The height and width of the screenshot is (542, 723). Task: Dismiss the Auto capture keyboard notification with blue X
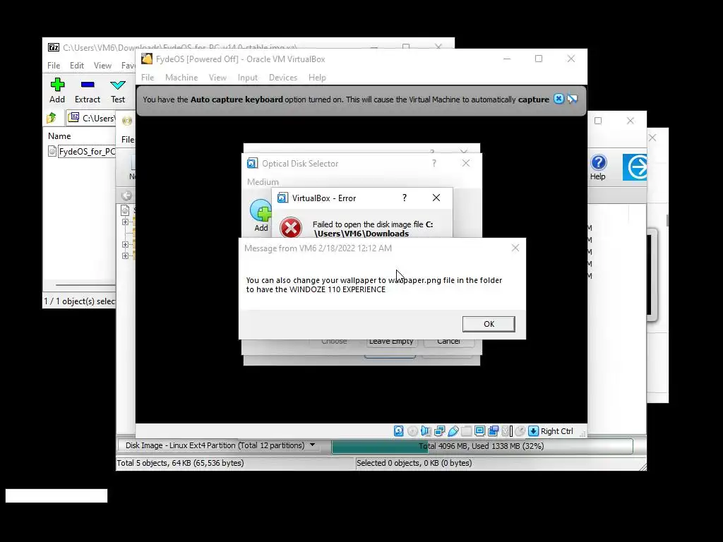[558, 99]
